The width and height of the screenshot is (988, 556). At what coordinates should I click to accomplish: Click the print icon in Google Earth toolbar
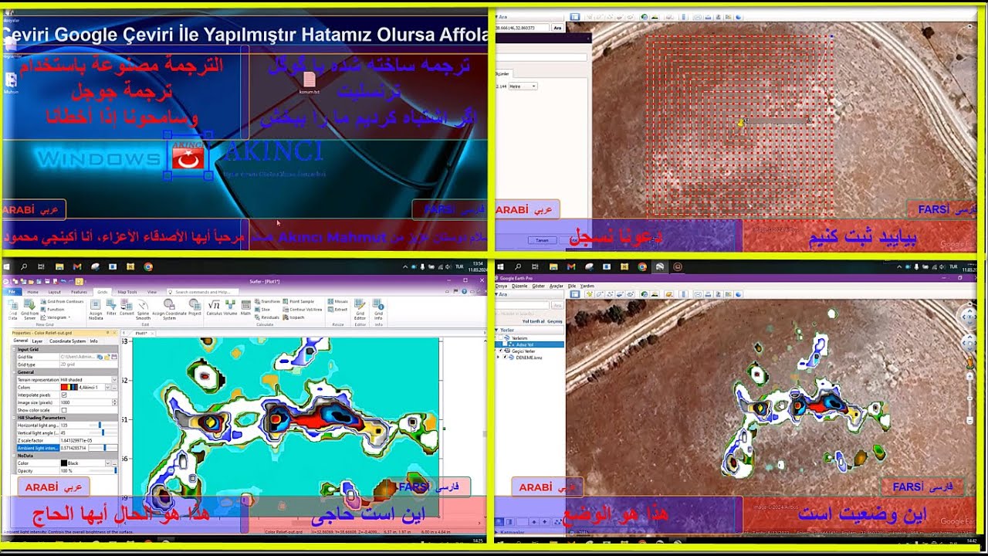706,294
